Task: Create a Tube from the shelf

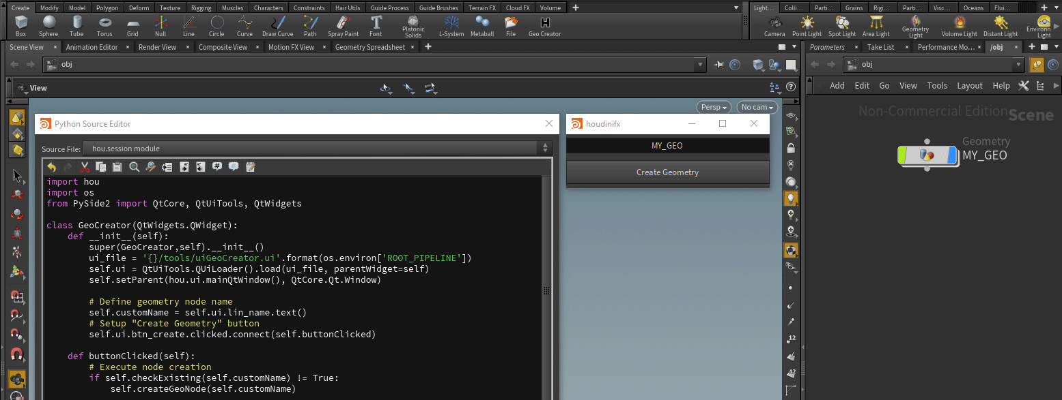Action: click(x=76, y=26)
